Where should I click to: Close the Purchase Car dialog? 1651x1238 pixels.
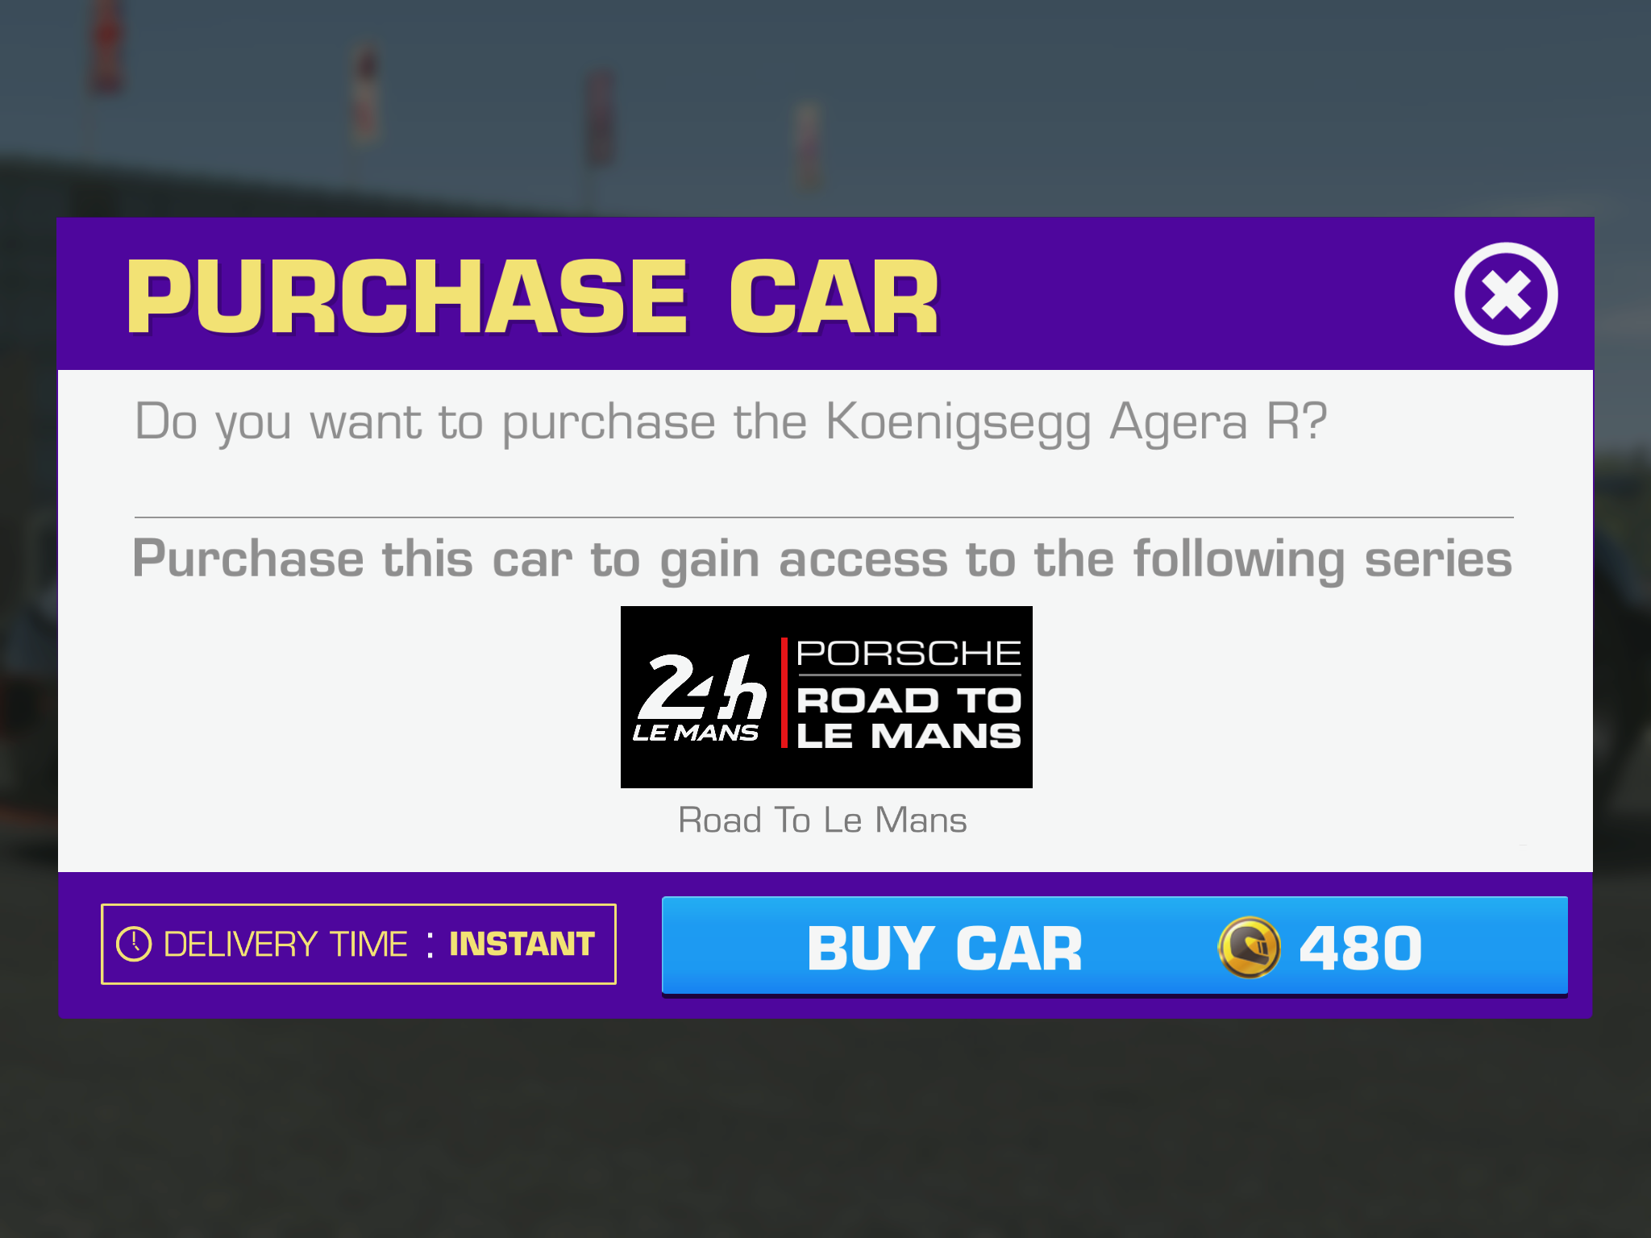coord(1505,293)
